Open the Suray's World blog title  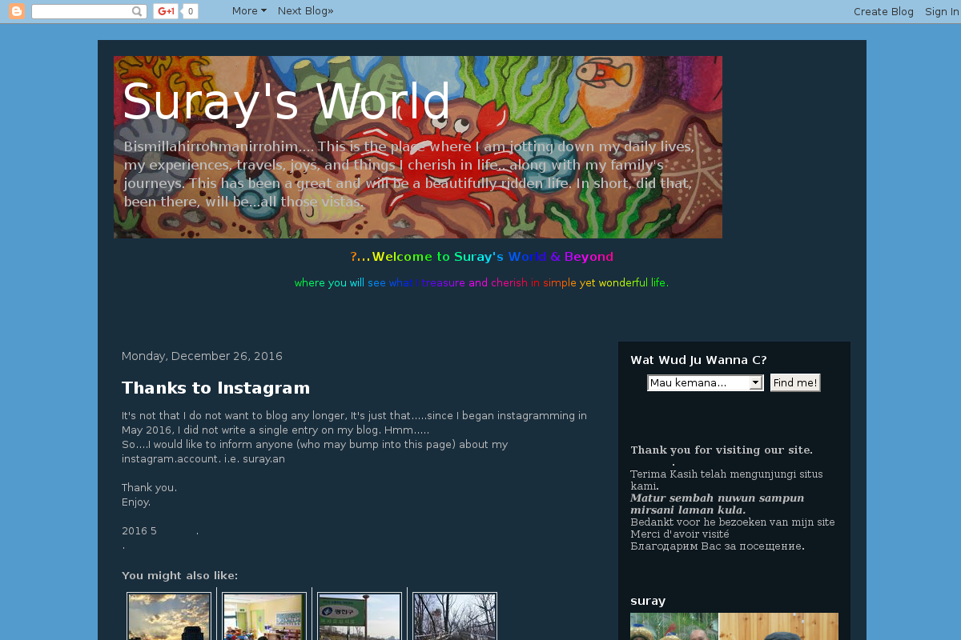point(286,102)
